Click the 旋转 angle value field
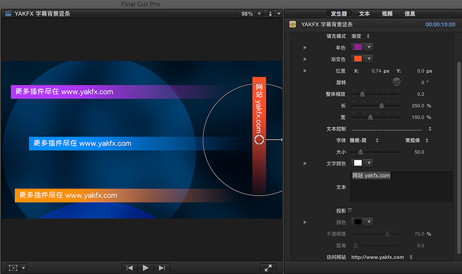The width and height of the screenshot is (462, 274). click(425, 83)
